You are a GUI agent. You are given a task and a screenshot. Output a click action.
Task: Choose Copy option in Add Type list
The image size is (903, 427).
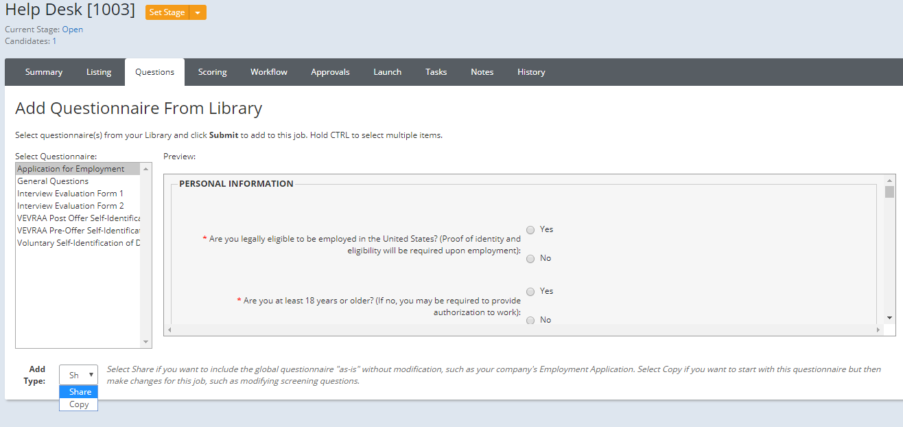point(79,404)
